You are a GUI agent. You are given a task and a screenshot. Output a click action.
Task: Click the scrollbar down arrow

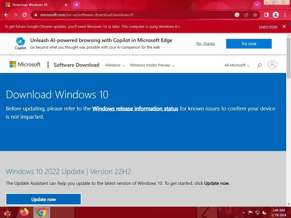pos(289,204)
